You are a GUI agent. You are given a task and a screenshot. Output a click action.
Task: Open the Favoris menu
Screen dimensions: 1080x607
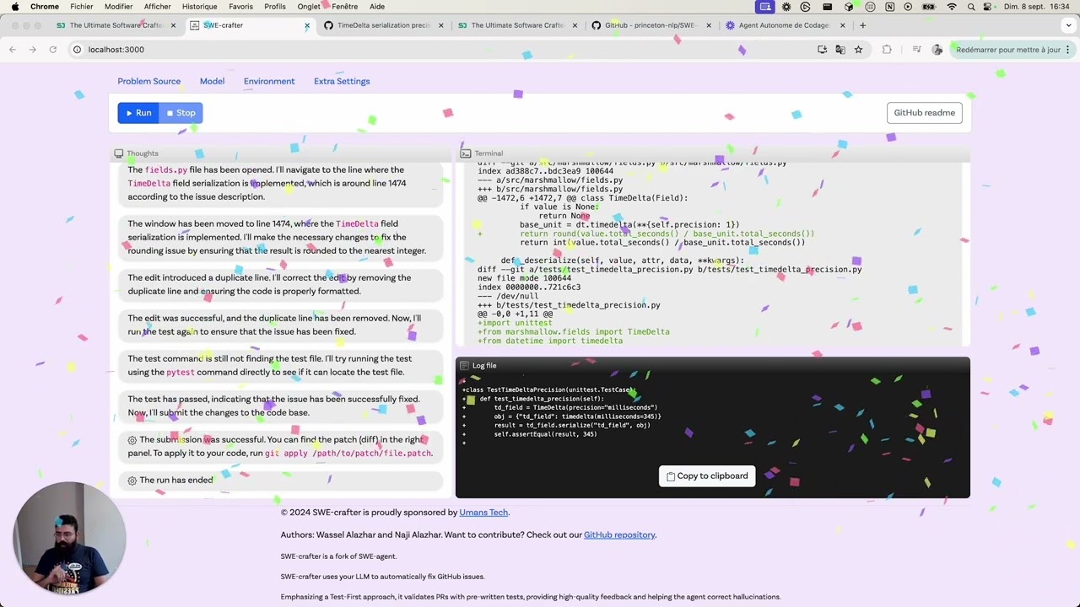(x=240, y=7)
